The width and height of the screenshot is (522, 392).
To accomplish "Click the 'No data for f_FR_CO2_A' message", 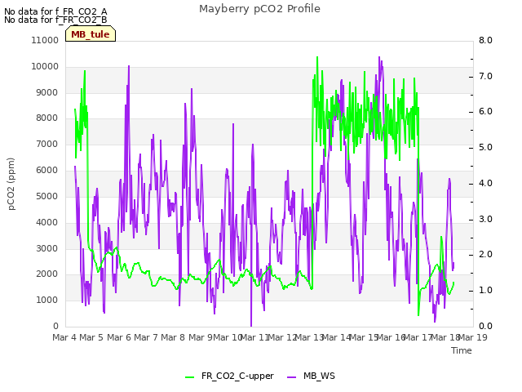I will pos(55,11).
